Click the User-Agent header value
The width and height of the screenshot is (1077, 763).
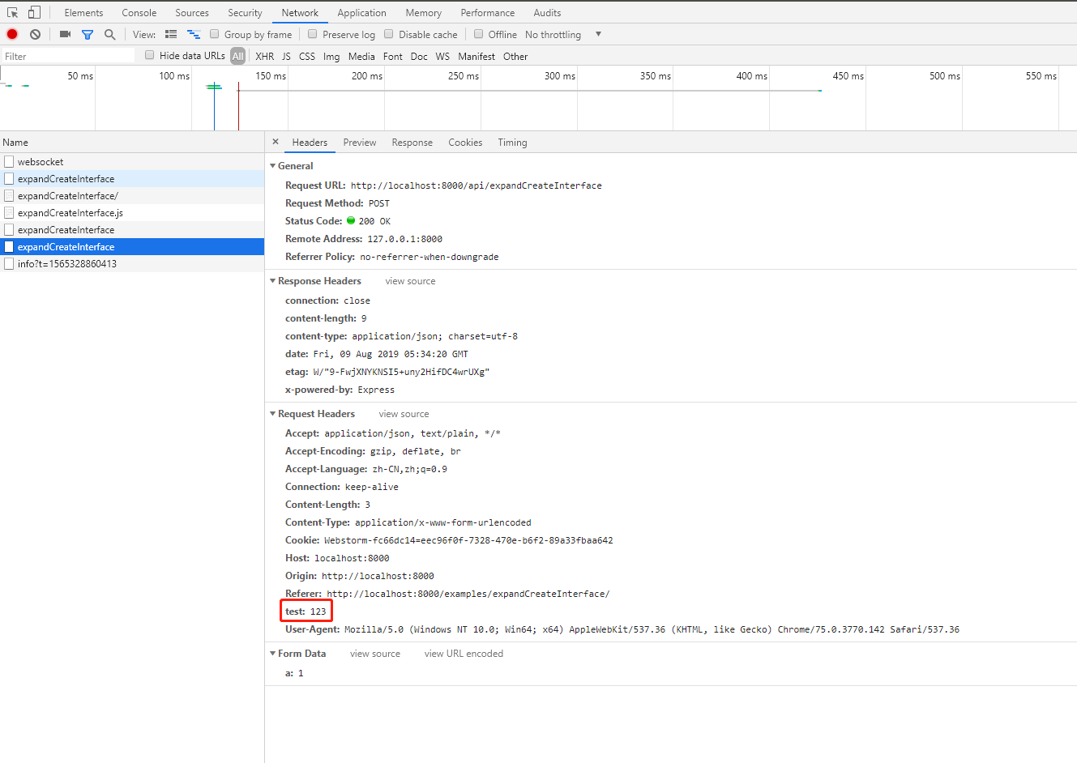[652, 629]
